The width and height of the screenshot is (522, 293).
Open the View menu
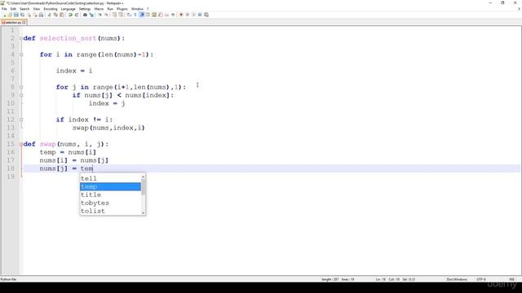click(x=37, y=9)
